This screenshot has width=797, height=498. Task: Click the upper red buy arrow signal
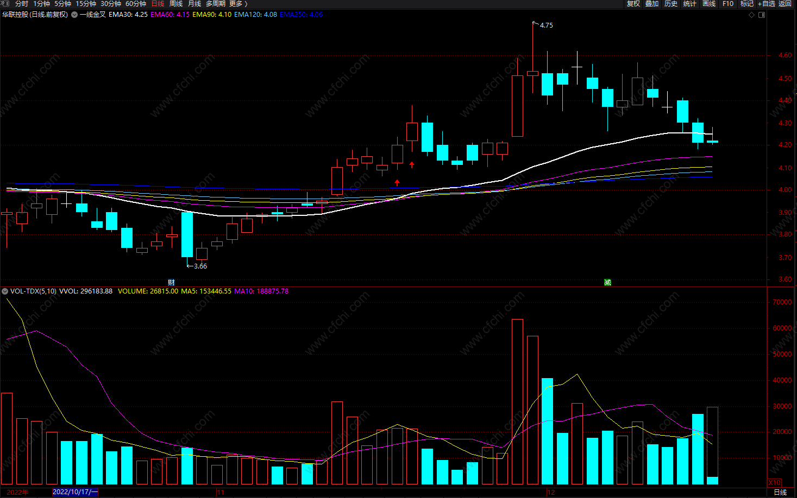click(x=412, y=164)
